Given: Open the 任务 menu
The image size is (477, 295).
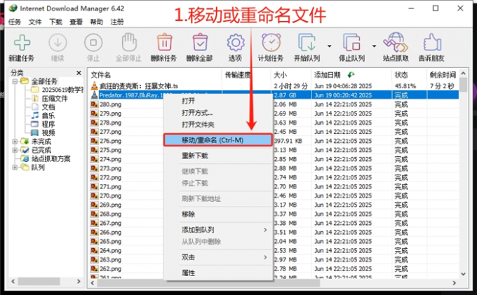Looking at the screenshot, I should [15, 22].
